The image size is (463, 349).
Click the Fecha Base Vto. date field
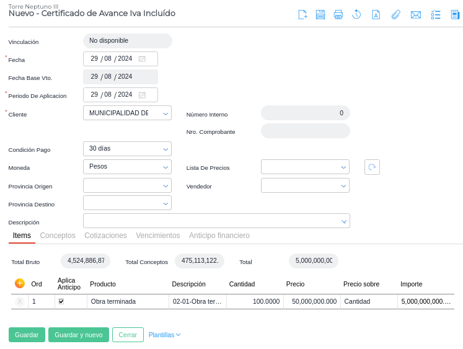click(120, 77)
